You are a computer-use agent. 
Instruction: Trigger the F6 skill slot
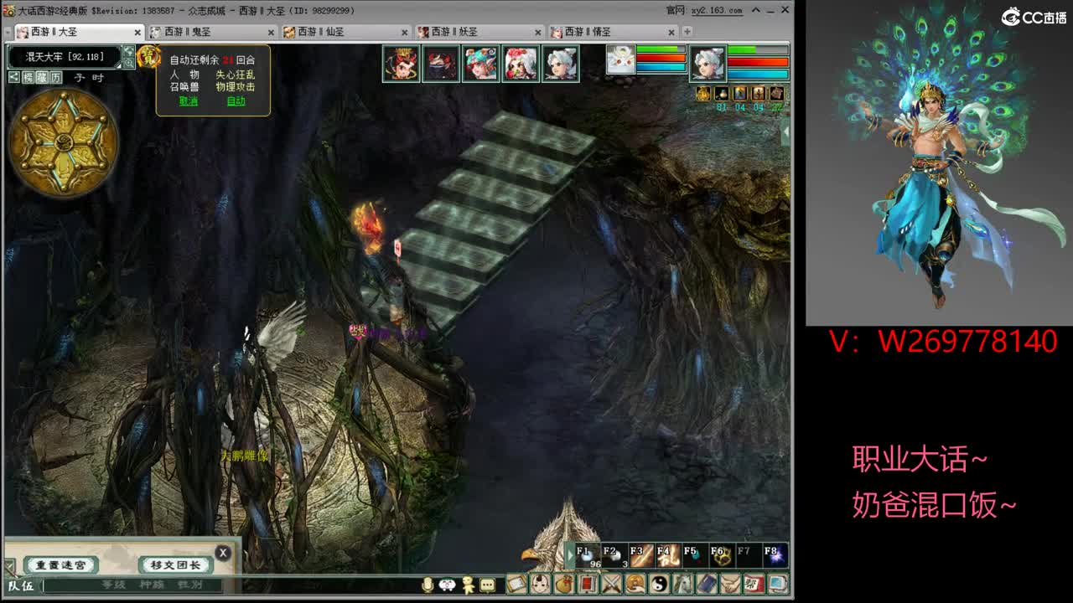pyautogui.click(x=723, y=555)
